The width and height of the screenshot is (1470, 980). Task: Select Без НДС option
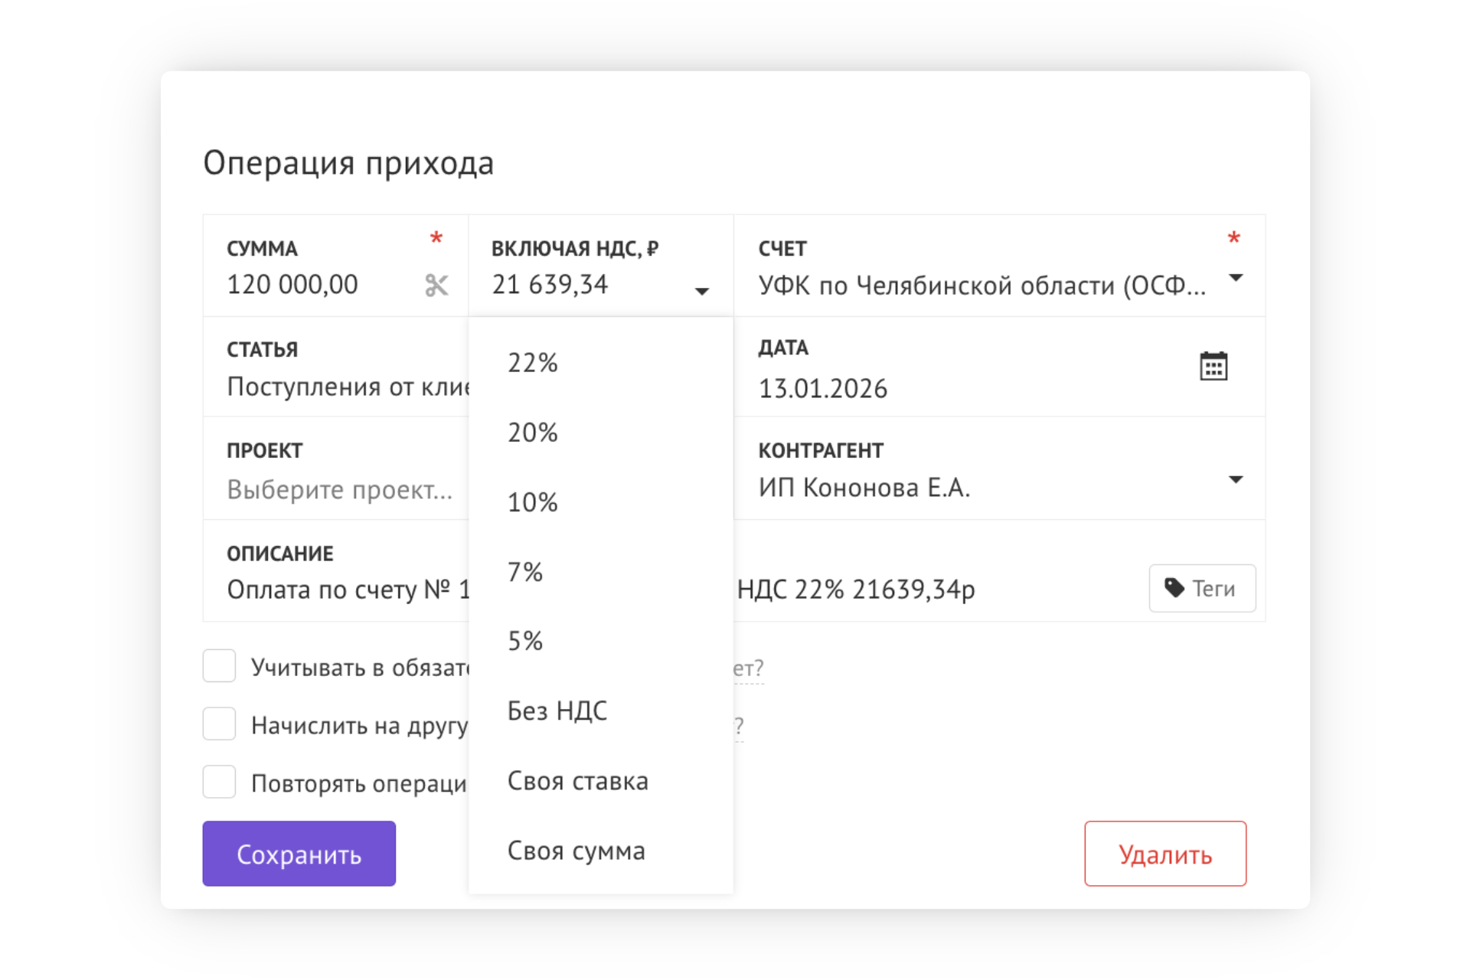click(x=557, y=710)
